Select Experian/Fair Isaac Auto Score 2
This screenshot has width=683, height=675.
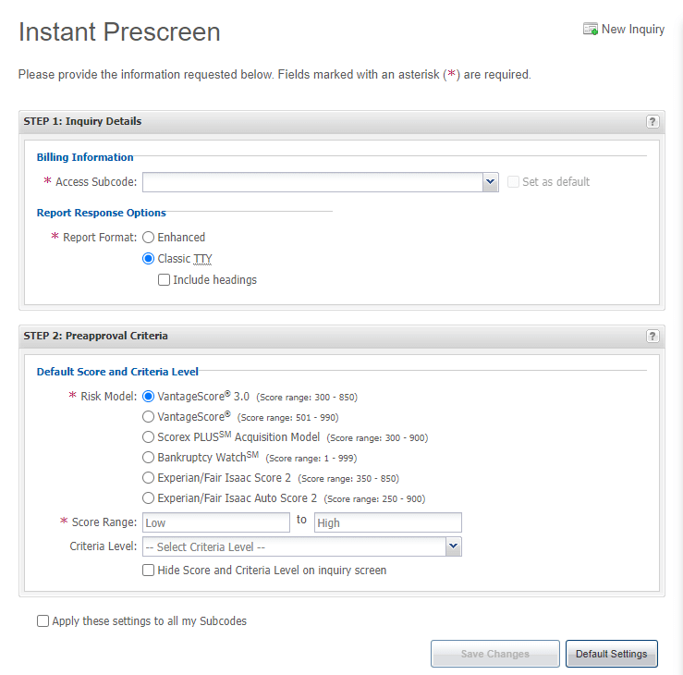coord(148,498)
